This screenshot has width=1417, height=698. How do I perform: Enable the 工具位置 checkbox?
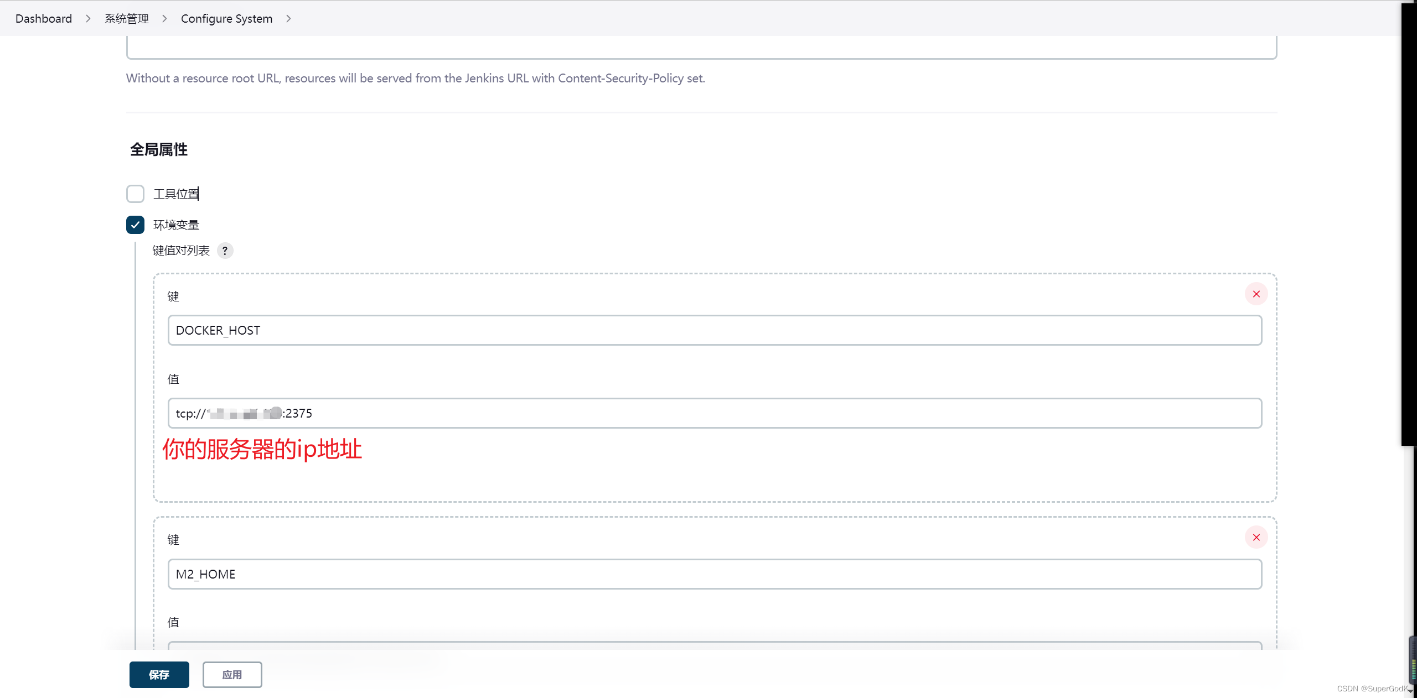coord(135,194)
